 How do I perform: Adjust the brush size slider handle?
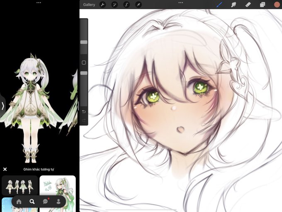point(84,42)
